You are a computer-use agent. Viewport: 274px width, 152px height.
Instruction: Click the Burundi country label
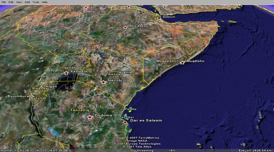(x=38, y=98)
